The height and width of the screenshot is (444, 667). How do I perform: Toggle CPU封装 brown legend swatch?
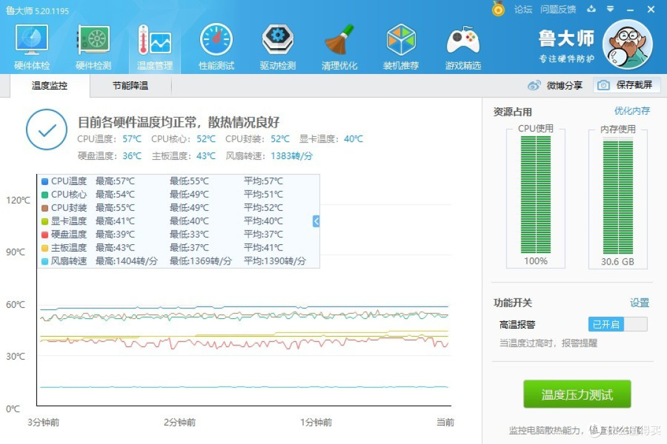point(44,208)
